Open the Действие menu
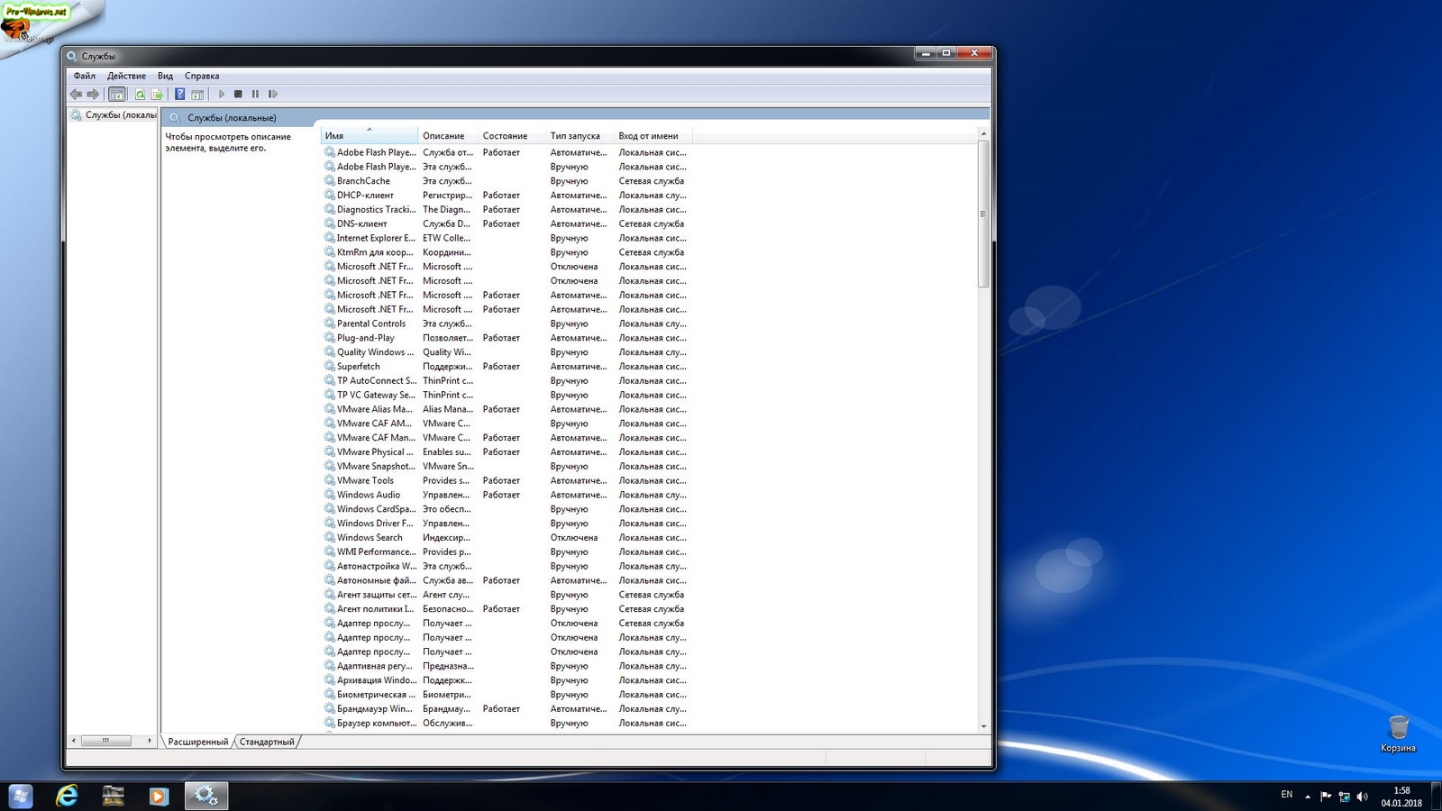 126,76
